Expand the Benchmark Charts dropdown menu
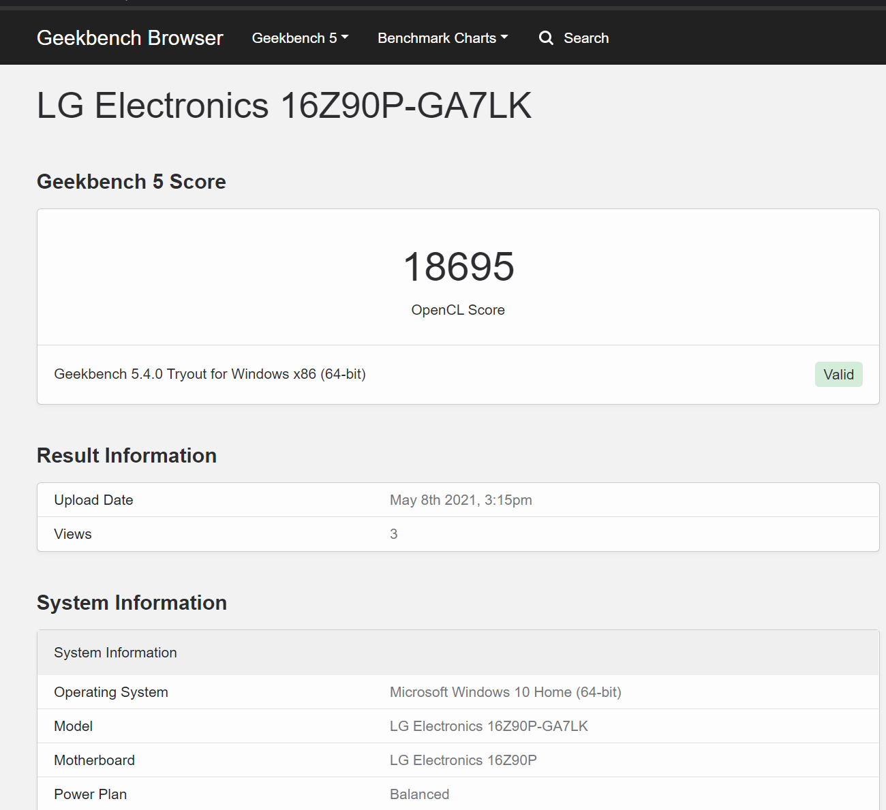The height and width of the screenshot is (810, 886). pos(443,38)
